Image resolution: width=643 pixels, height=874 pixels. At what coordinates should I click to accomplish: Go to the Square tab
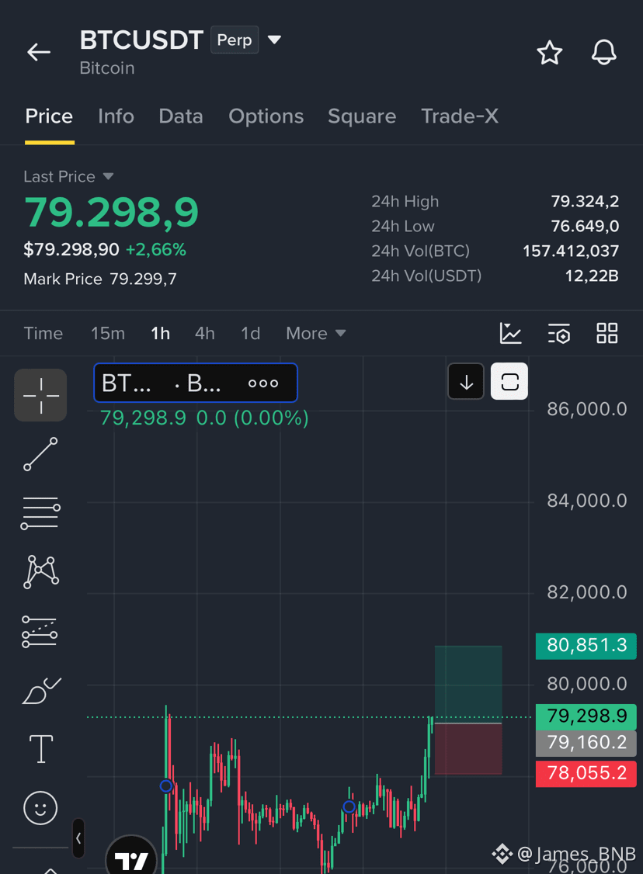coord(362,116)
